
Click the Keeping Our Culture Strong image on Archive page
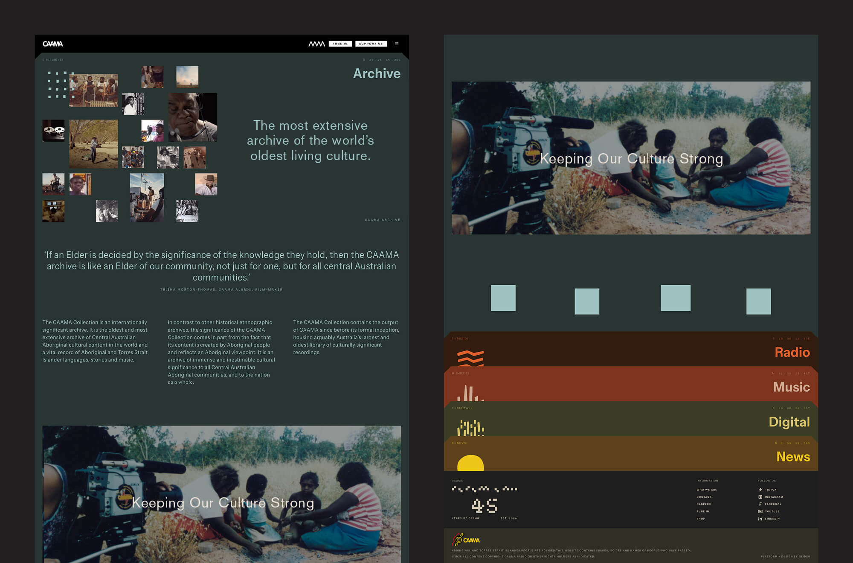pyautogui.click(x=221, y=494)
